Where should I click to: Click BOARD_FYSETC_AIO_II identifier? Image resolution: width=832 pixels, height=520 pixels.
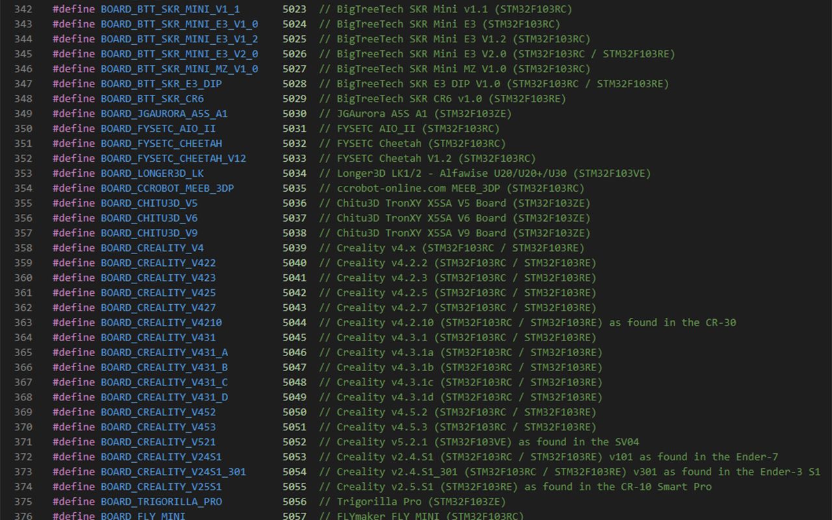point(158,129)
